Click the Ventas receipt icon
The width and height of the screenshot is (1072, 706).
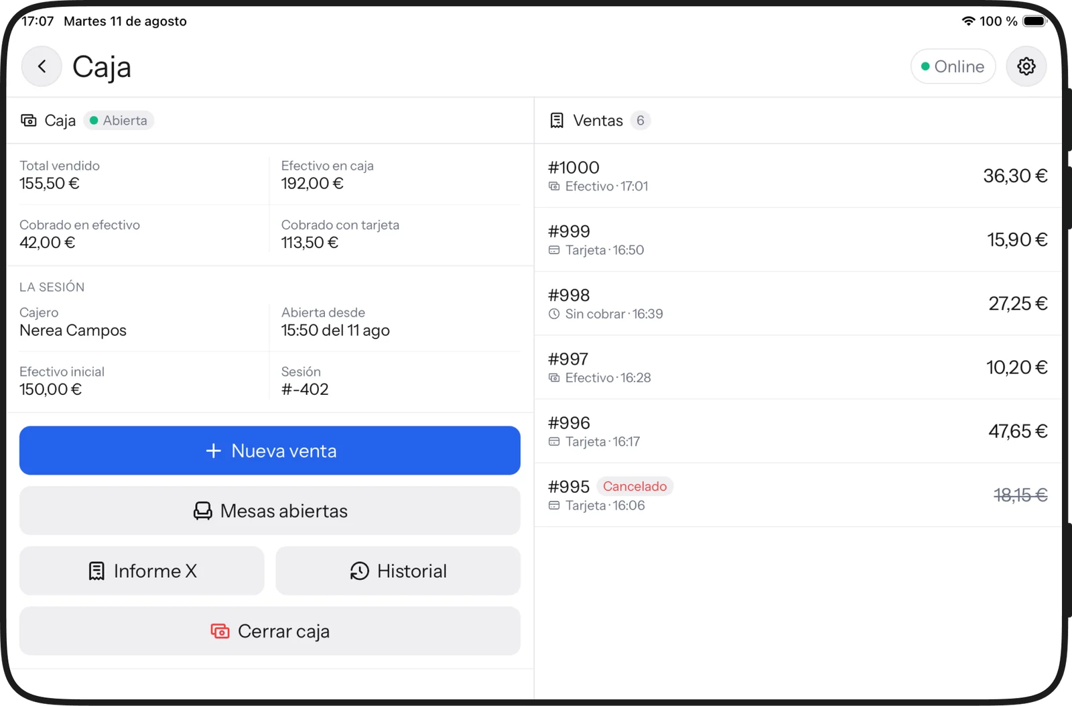click(x=557, y=121)
